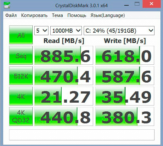163x146 pixels.
Task: Open the Язык(Language) menu
Action: (x=108, y=15)
